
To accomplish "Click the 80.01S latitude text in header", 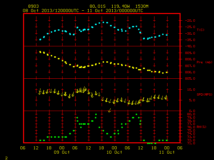I will click(98, 6).
